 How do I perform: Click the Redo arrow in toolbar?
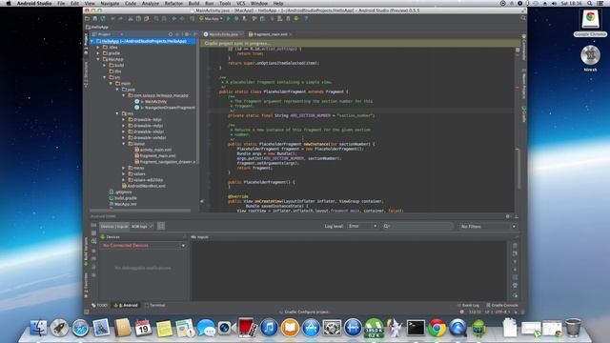[x=120, y=18]
